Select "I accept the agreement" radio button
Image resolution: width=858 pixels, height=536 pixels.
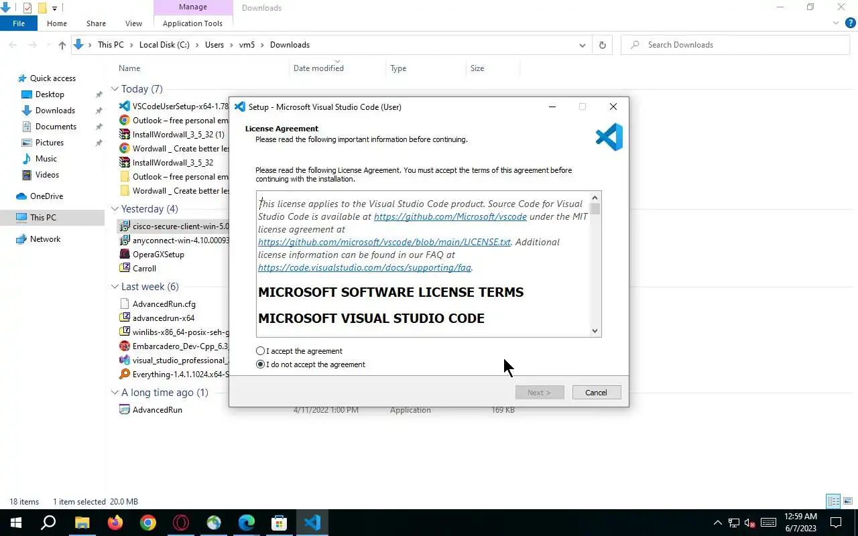(261, 351)
